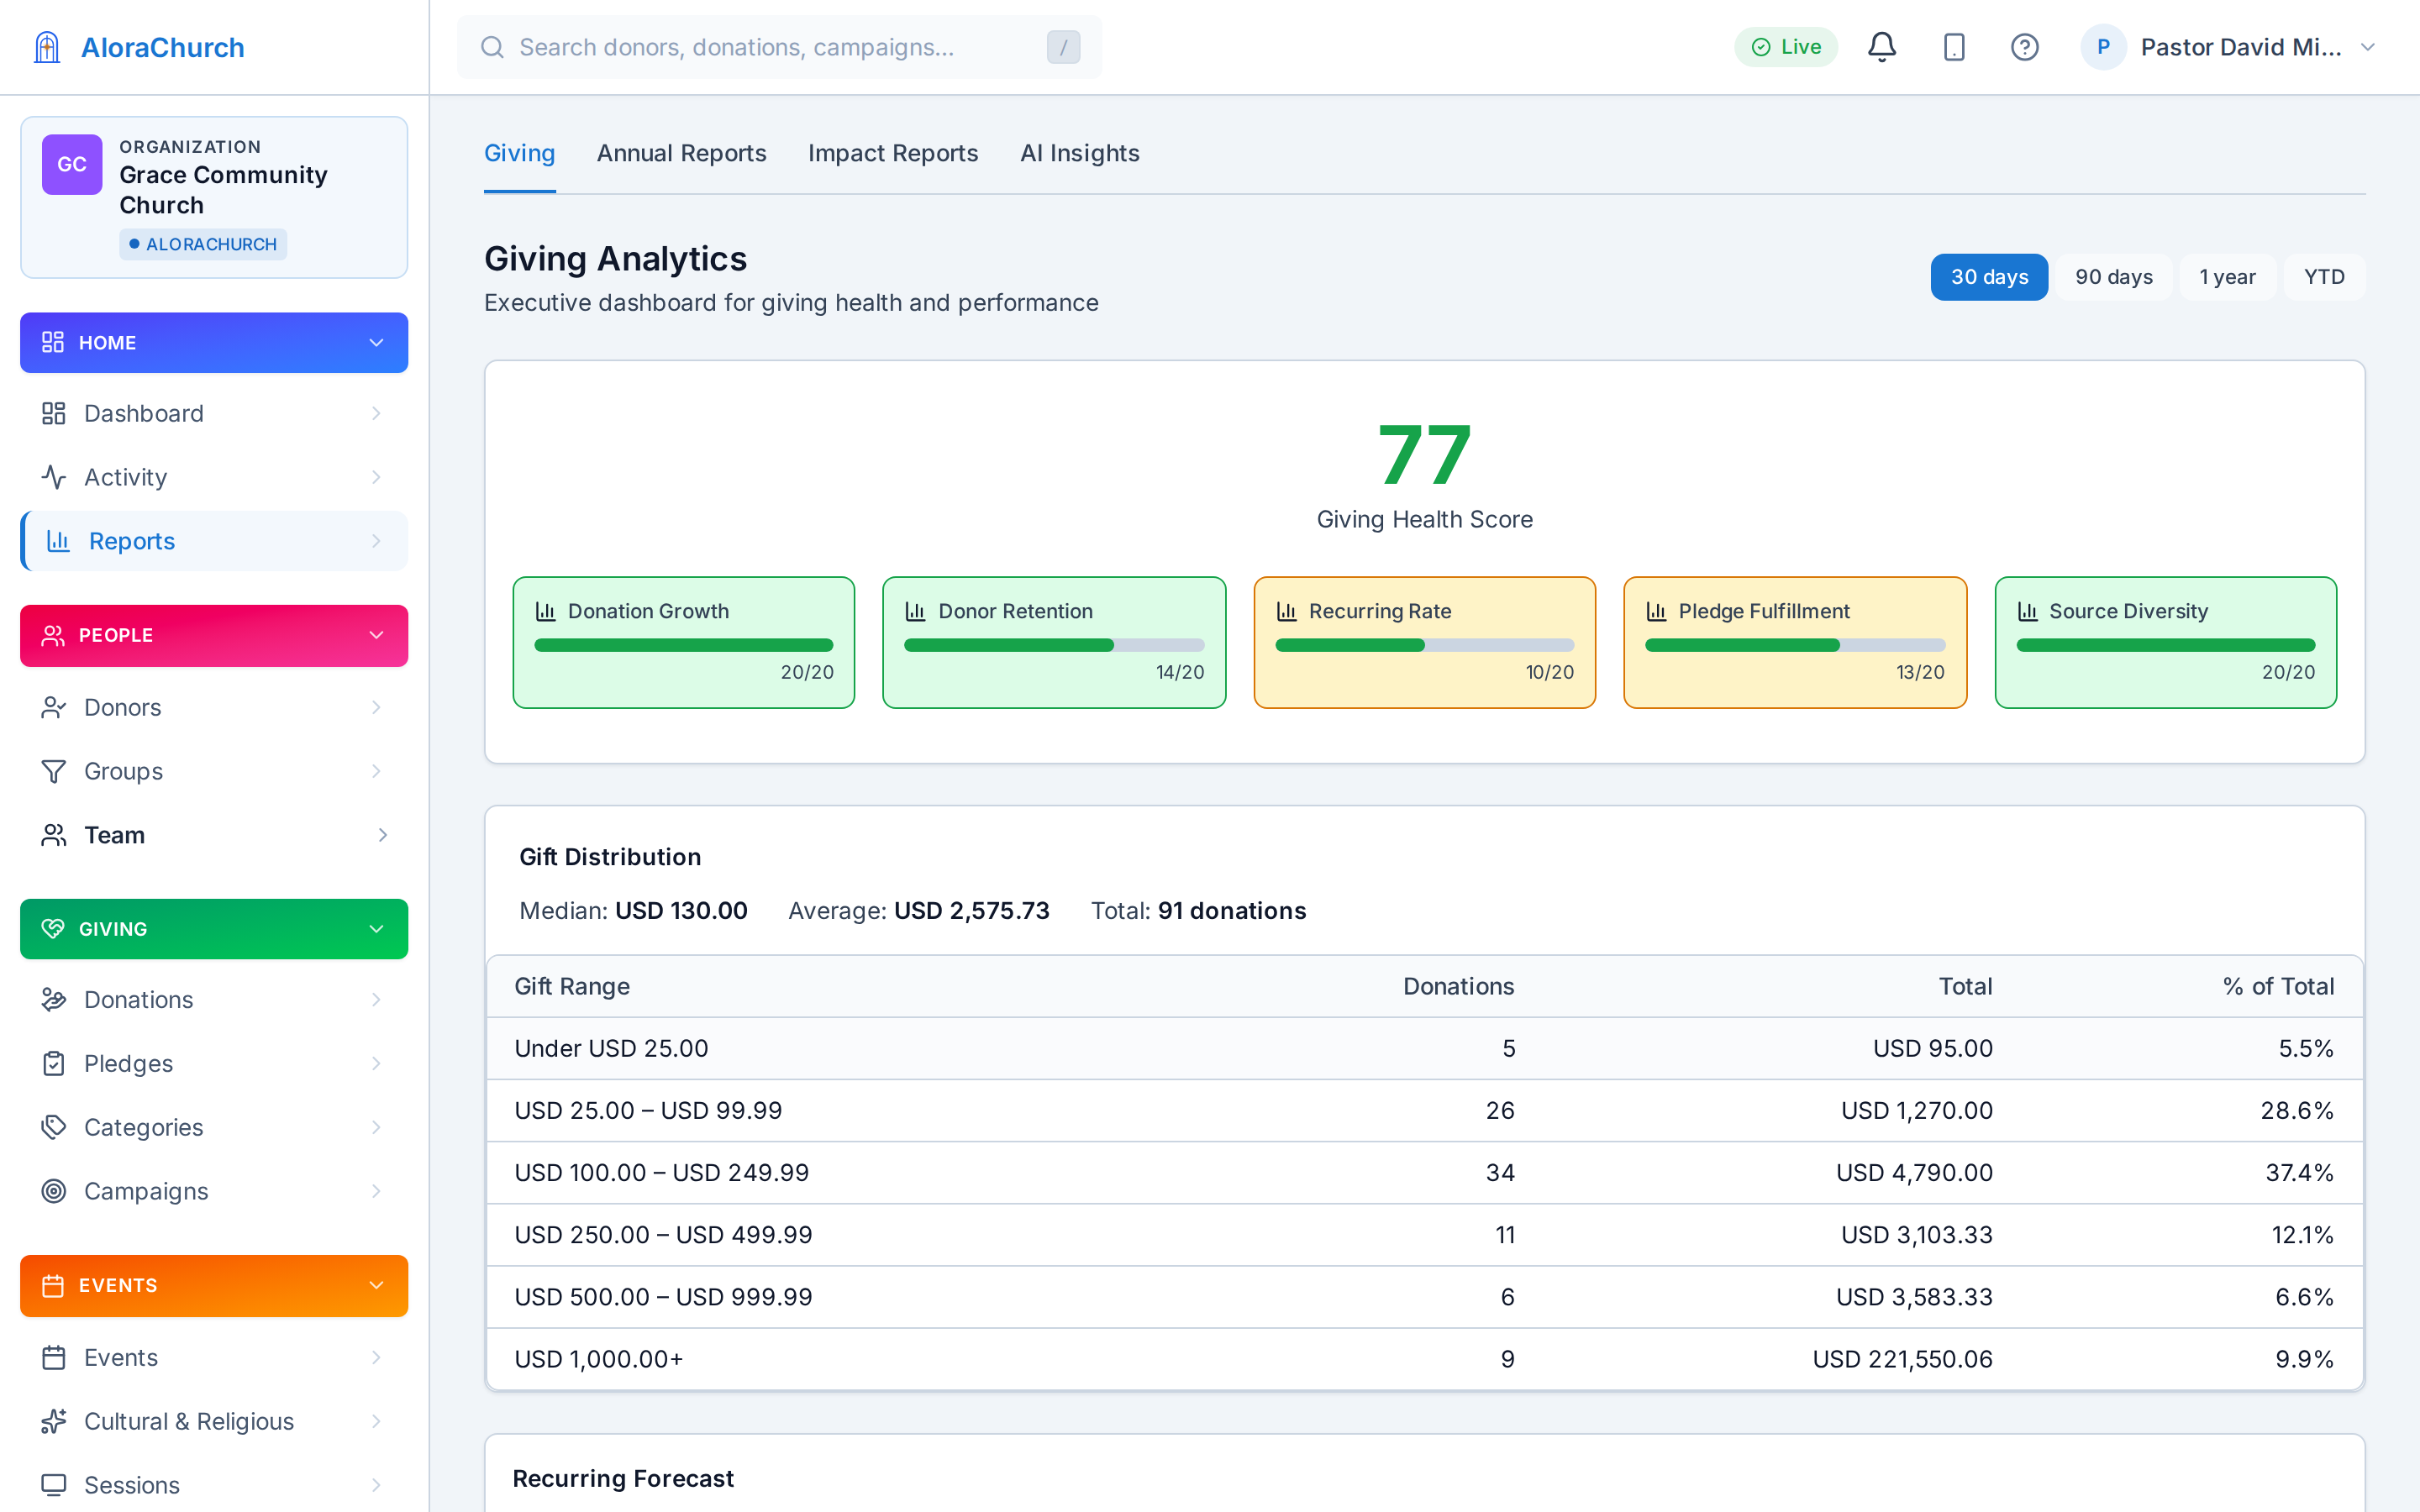
Task: Click the Grace Community Church organization card
Action: [214, 197]
